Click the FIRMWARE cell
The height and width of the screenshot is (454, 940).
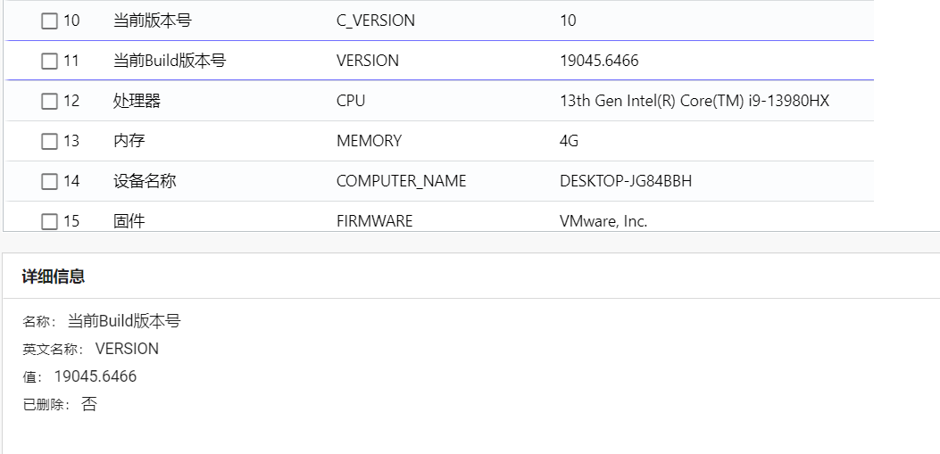(x=374, y=221)
